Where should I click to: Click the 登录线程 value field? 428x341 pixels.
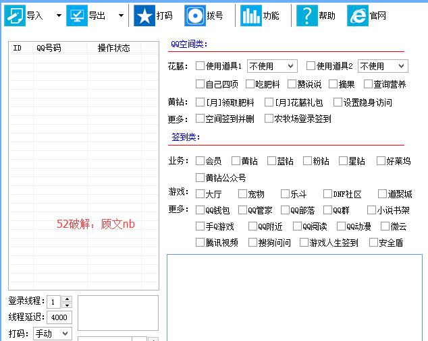click(x=54, y=302)
